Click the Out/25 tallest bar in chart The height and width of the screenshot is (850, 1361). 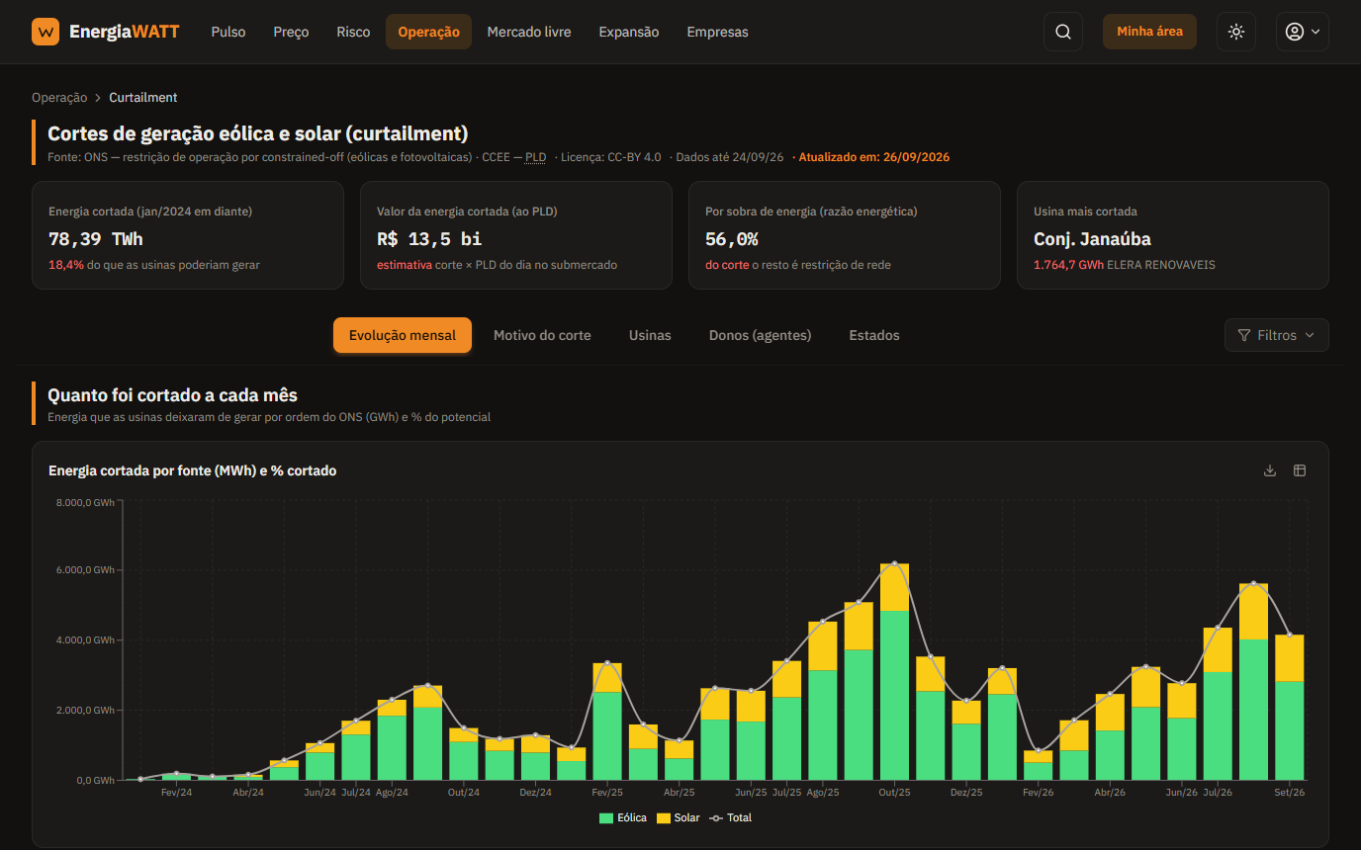click(894, 671)
